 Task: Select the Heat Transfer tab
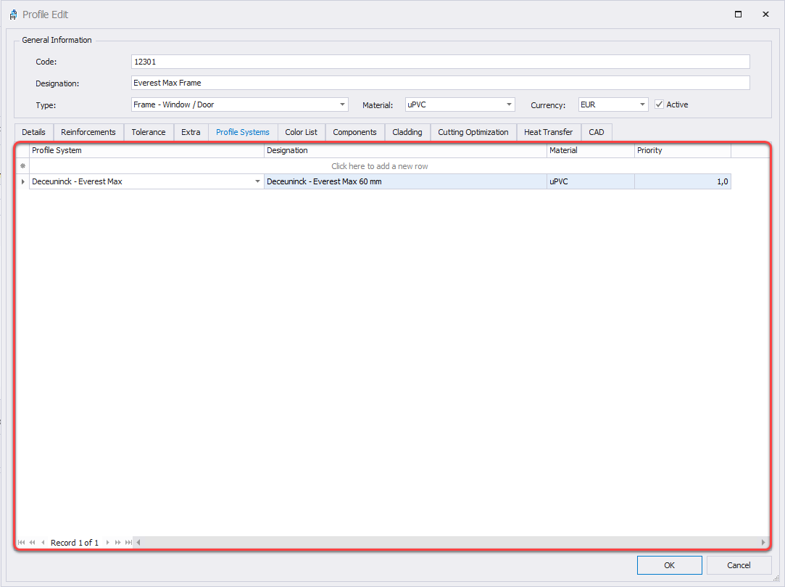(548, 132)
